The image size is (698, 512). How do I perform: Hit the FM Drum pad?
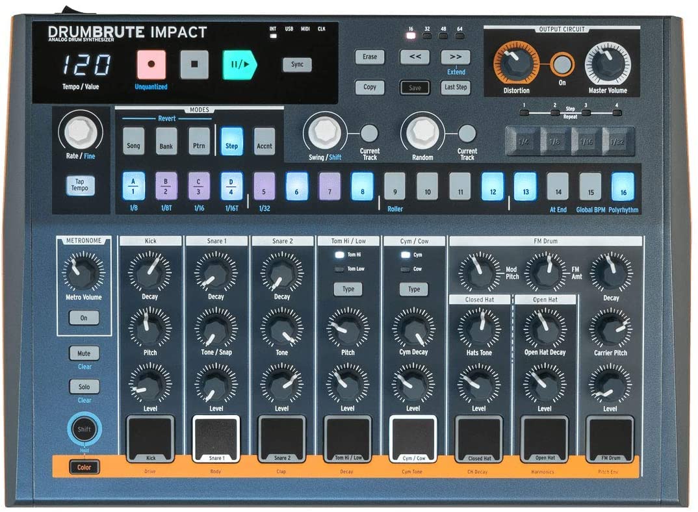(x=610, y=439)
